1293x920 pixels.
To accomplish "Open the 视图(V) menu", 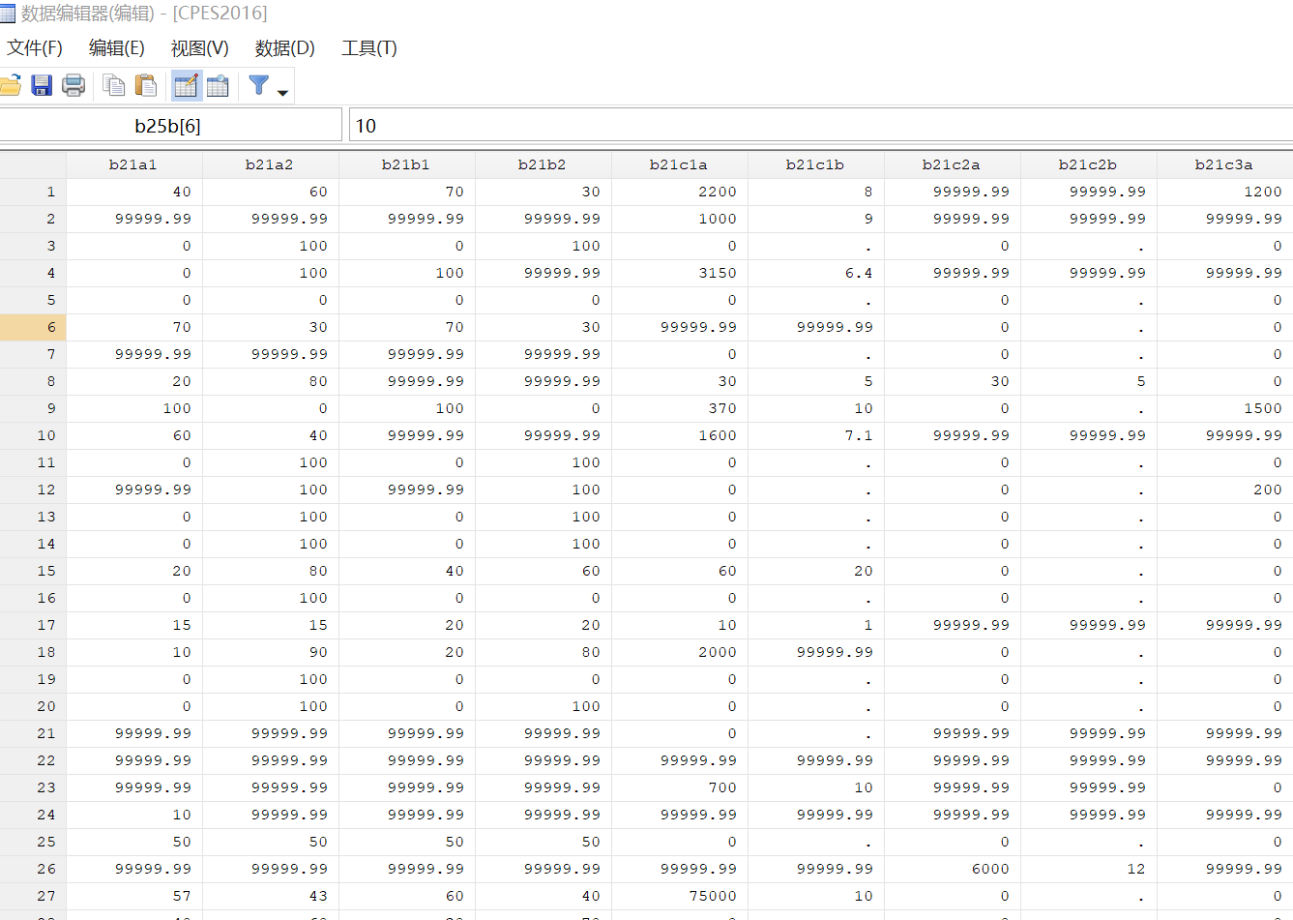I will click(200, 48).
